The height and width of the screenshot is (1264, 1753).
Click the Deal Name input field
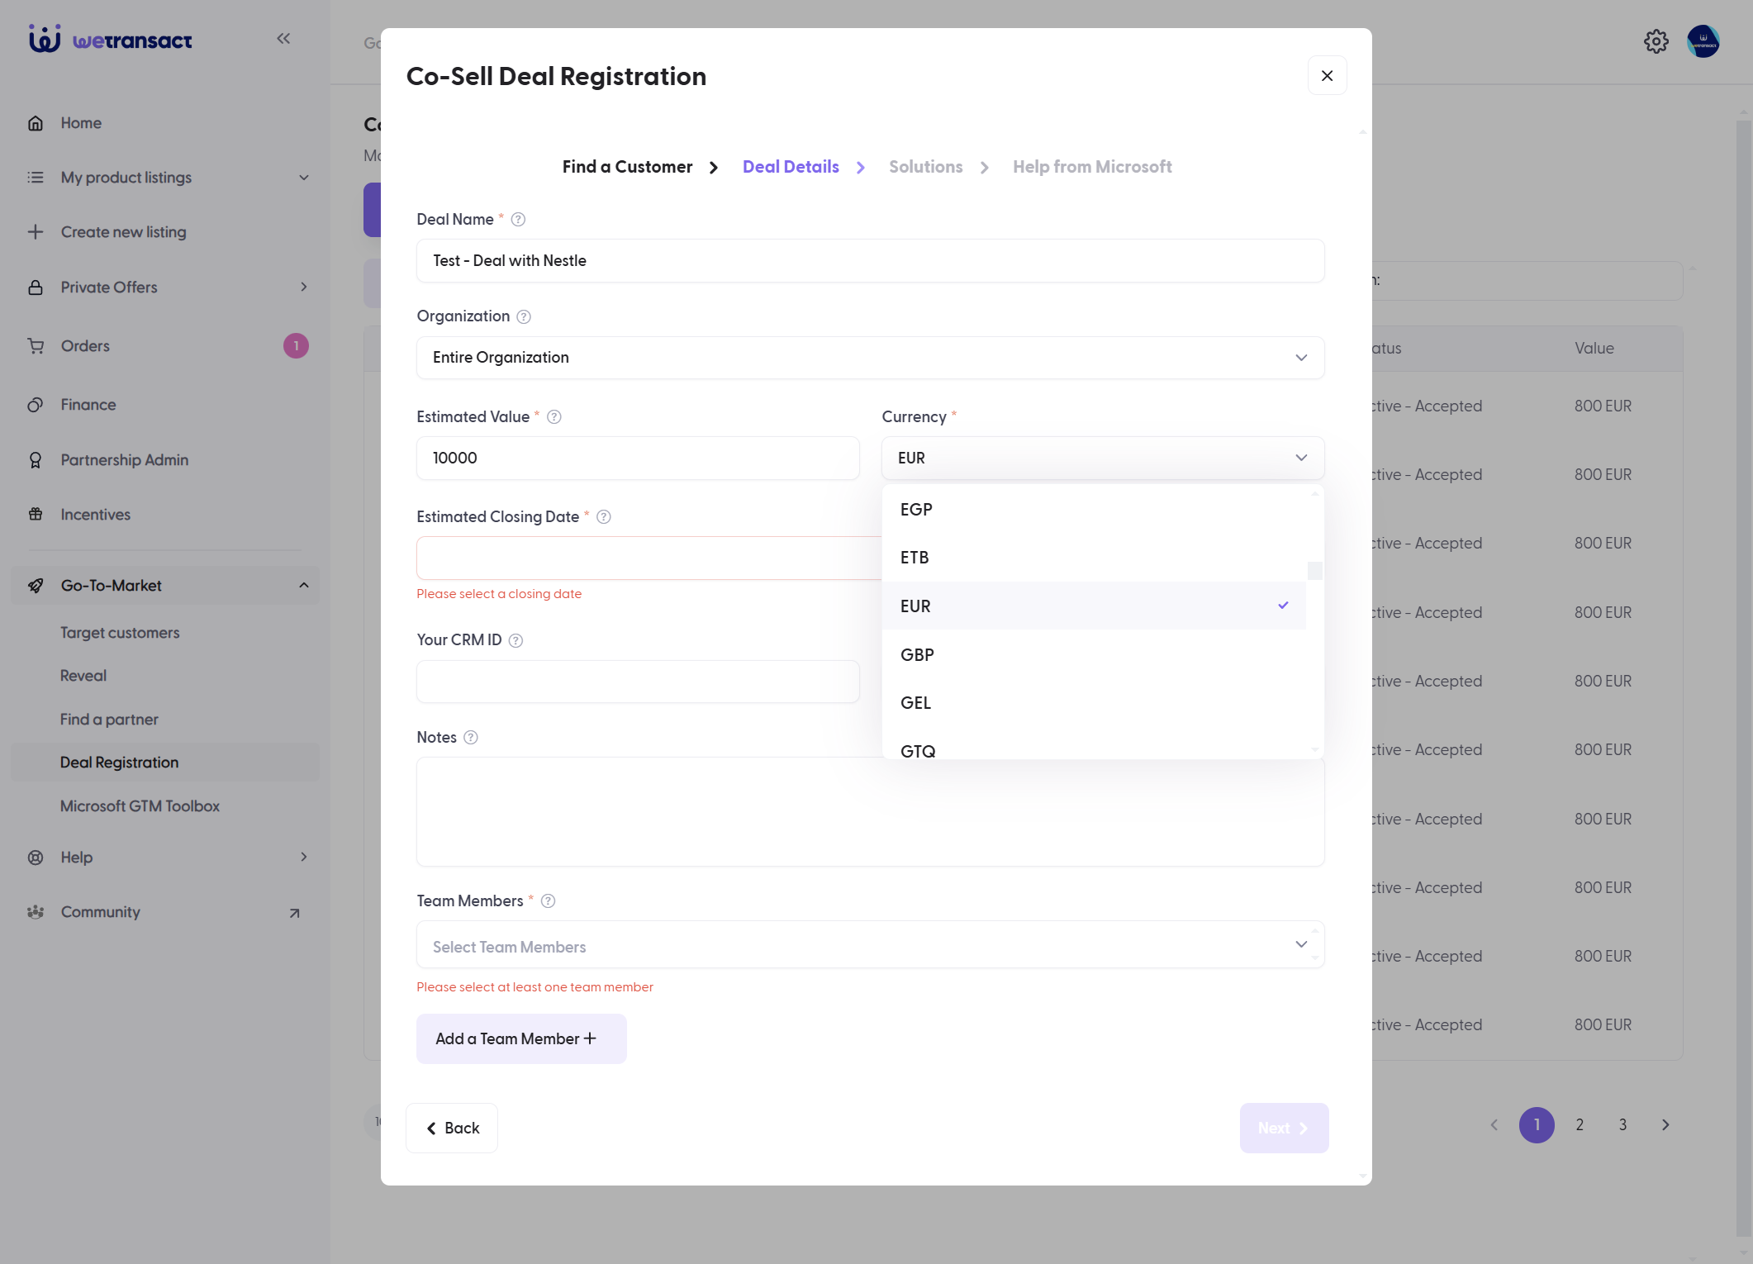tap(870, 261)
